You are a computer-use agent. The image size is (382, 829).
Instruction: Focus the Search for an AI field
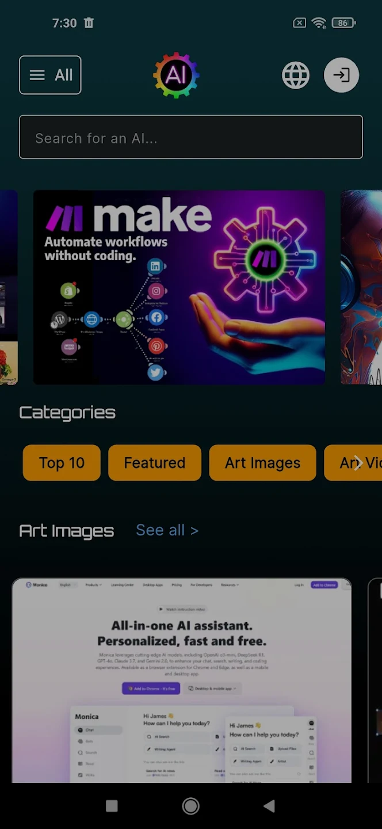pyautogui.click(x=191, y=137)
